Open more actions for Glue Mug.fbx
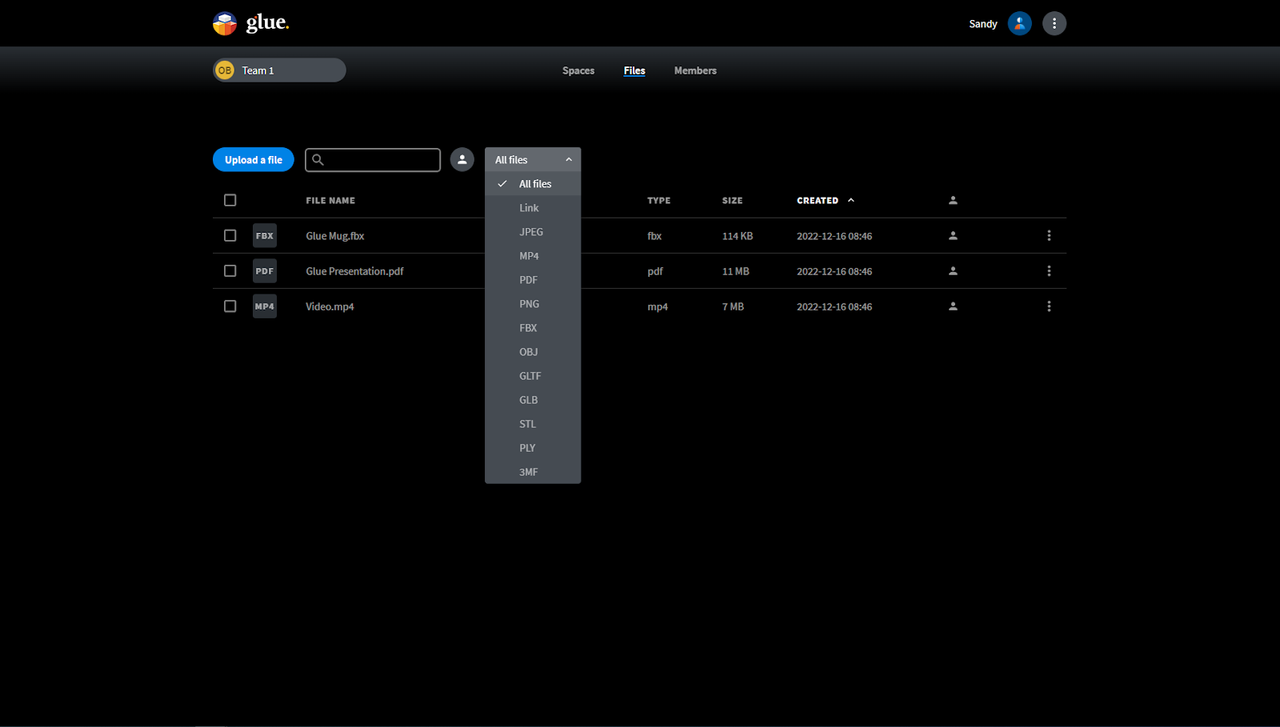Viewport: 1280px width, 727px height. coord(1049,236)
